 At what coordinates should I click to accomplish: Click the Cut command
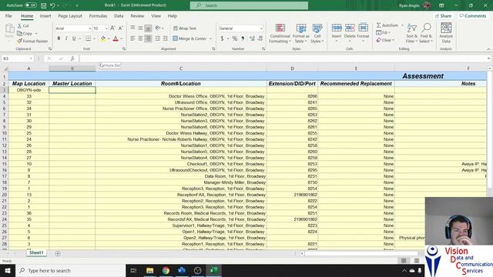tap(23, 25)
